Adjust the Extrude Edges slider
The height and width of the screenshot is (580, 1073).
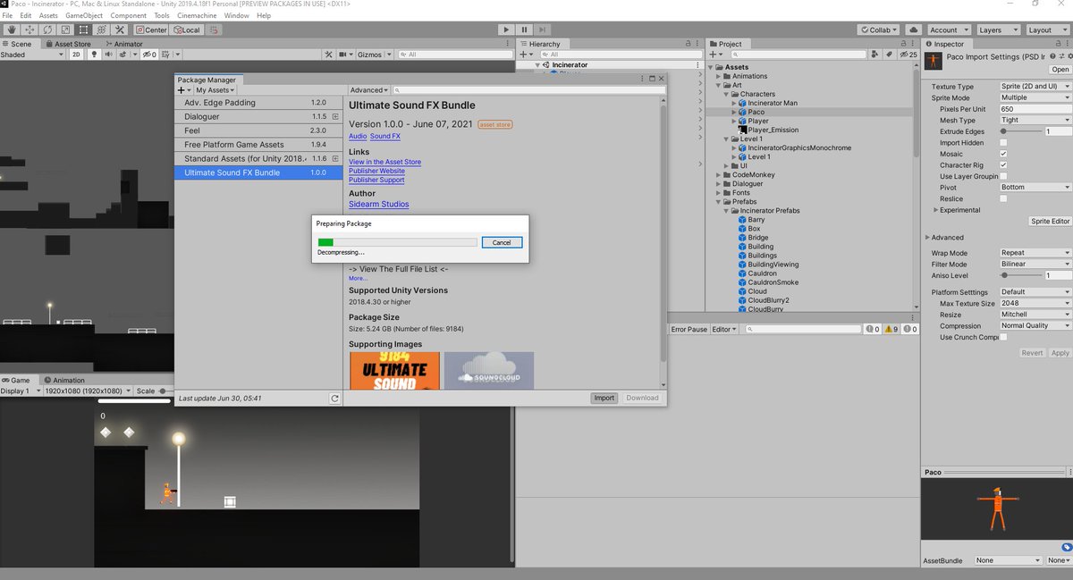click(x=1019, y=131)
